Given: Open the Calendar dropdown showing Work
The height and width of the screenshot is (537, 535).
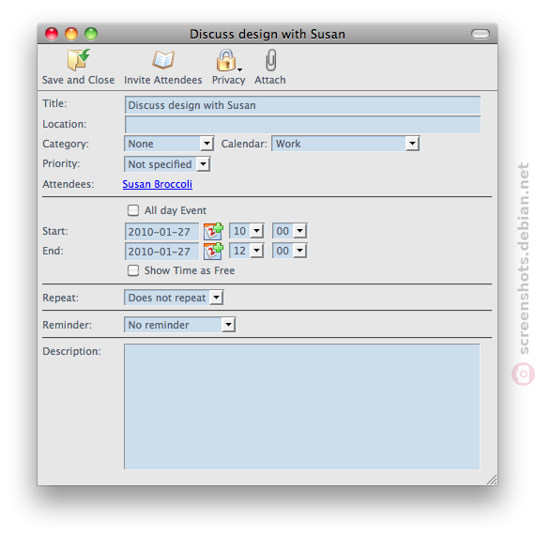Looking at the screenshot, I should [345, 144].
